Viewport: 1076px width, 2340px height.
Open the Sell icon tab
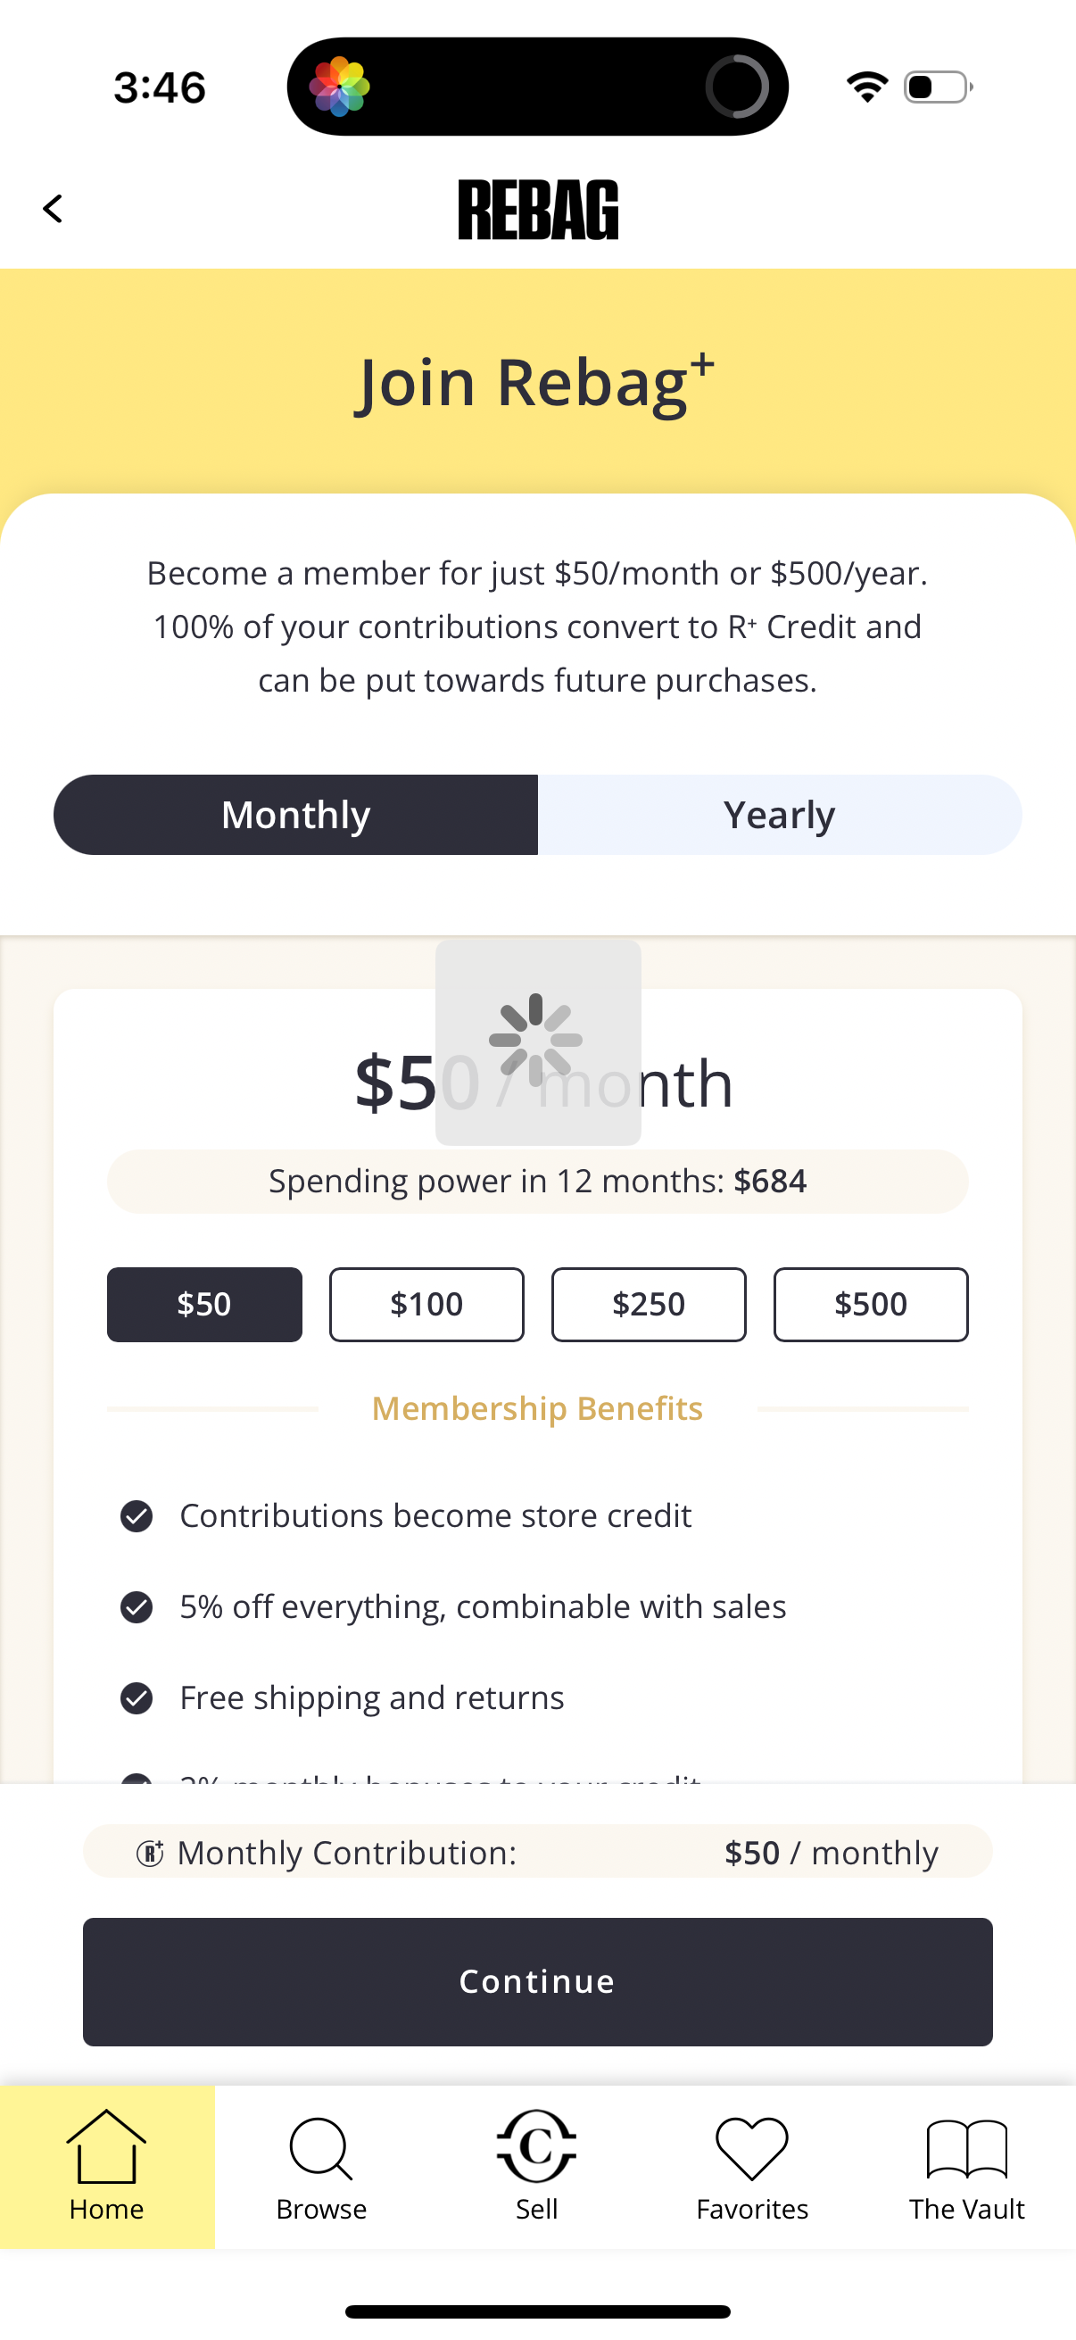(x=536, y=2146)
